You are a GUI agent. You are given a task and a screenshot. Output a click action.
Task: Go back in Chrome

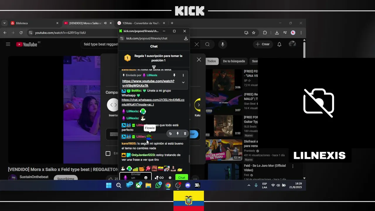(x=5, y=33)
